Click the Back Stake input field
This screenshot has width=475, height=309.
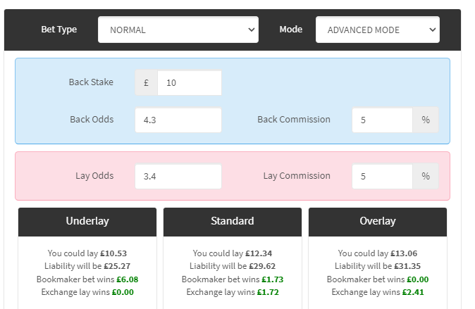(188, 82)
